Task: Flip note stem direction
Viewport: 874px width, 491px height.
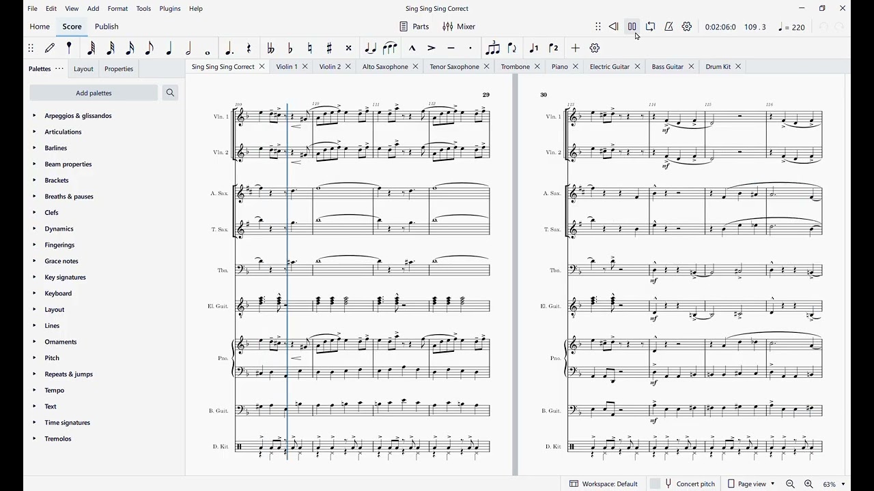Action: tap(512, 48)
